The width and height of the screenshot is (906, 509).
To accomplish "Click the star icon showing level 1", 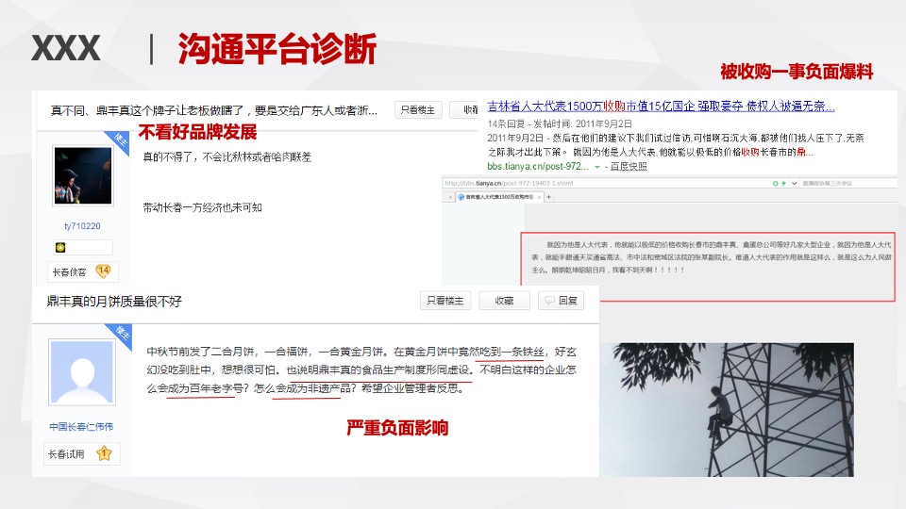I will (x=104, y=453).
